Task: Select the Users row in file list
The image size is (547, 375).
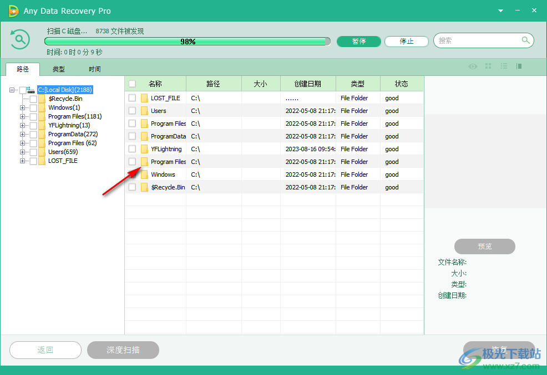Action: tap(274, 111)
